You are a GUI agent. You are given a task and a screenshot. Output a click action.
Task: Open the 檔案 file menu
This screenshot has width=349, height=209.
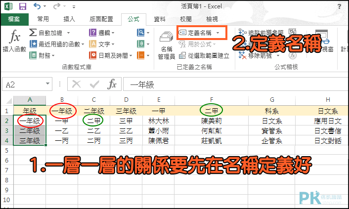point(14,19)
